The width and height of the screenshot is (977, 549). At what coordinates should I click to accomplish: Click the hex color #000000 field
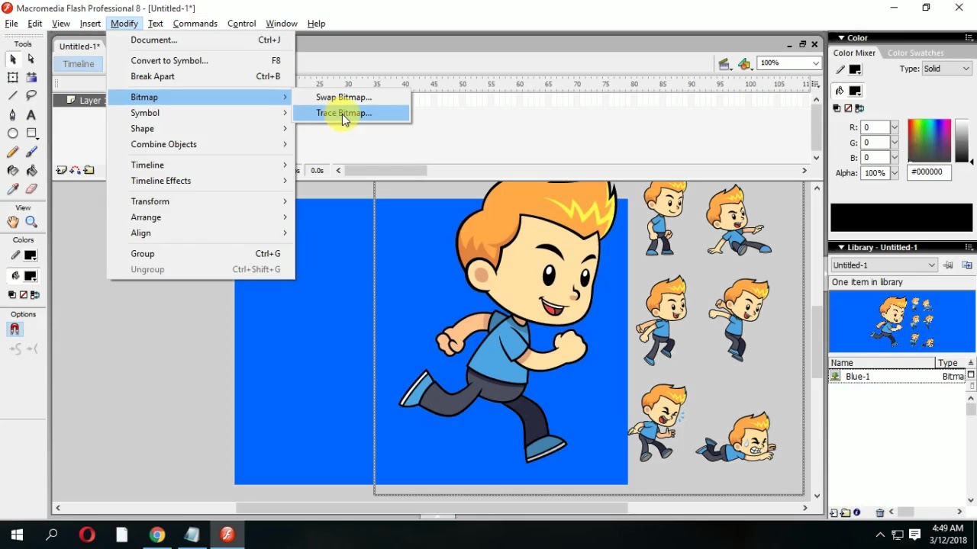[x=929, y=172]
